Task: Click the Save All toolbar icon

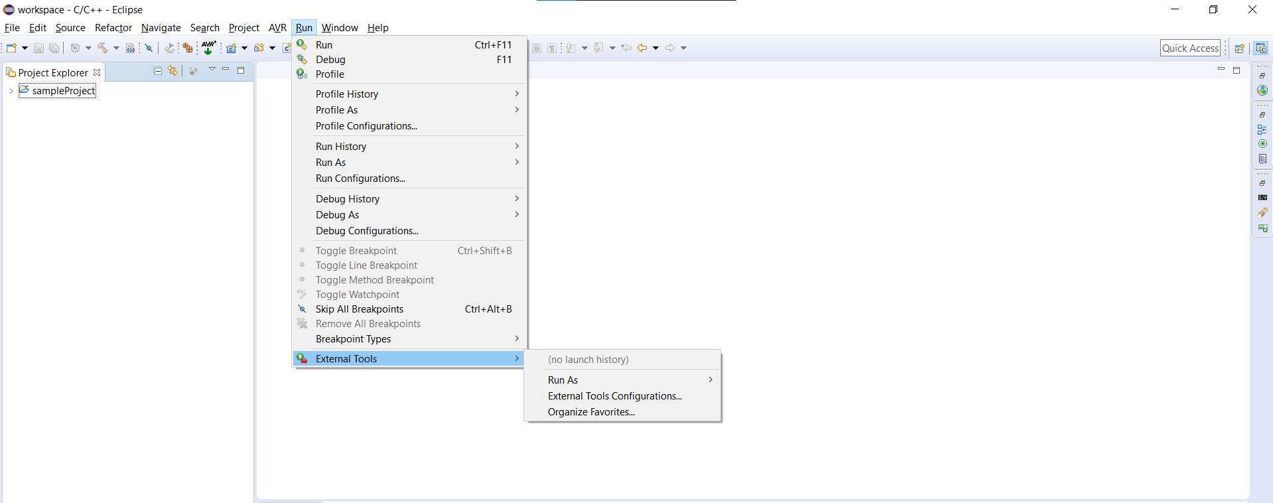Action: (x=54, y=48)
